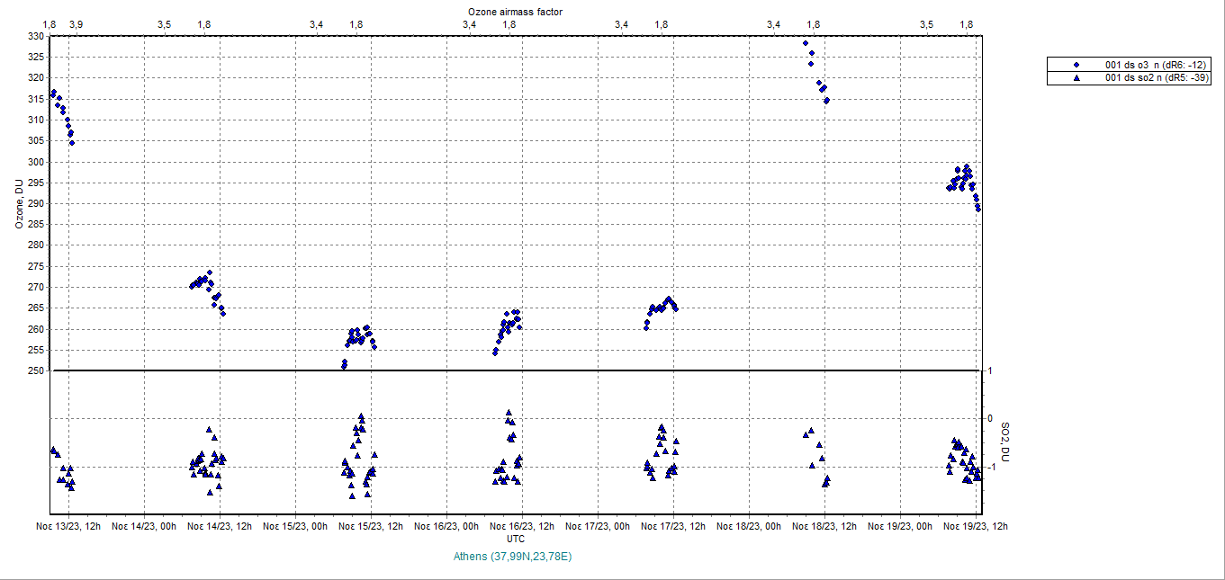
Task: Click the 'Νοε 13/23, 12h' time axis label
Action: click(68, 527)
